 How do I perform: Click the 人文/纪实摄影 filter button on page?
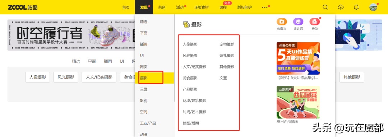(99, 77)
